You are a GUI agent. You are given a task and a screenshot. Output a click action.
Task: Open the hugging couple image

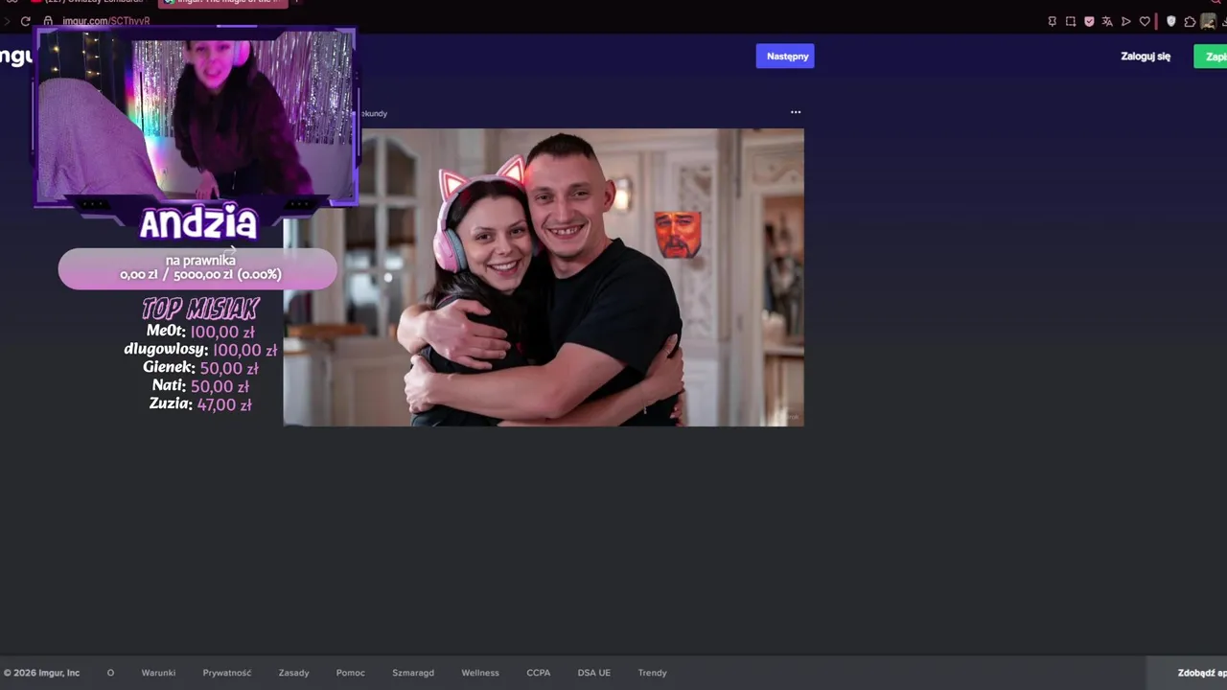click(x=544, y=277)
